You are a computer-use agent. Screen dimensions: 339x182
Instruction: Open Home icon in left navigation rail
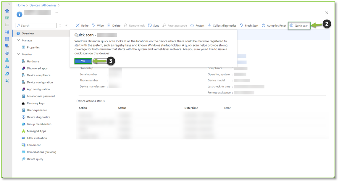pos(7,11)
